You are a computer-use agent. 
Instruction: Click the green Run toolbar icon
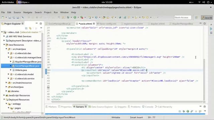75,17
